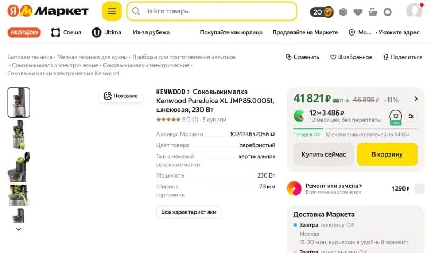Open the Распродажа section
431x253 pixels.
point(24,32)
